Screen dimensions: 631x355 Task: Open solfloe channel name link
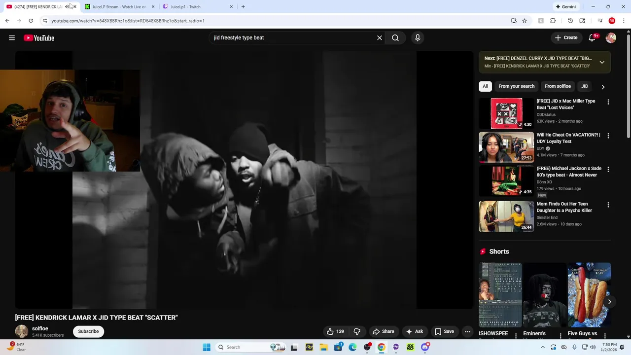coord(40,328)
